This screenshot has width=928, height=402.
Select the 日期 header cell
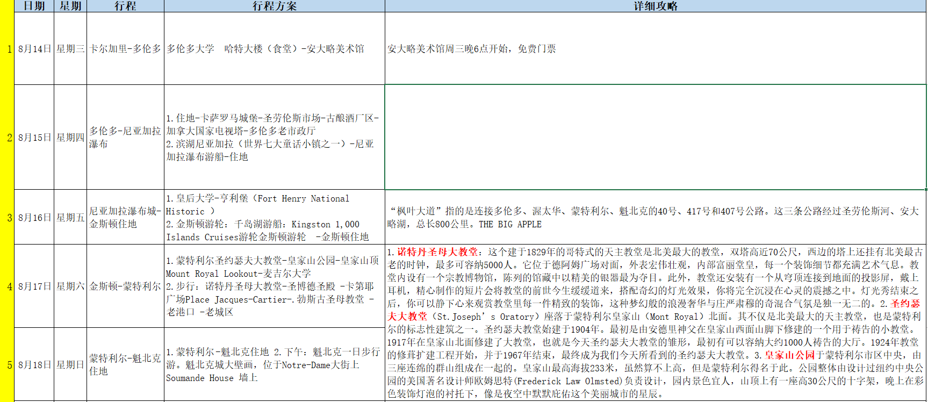34,6
